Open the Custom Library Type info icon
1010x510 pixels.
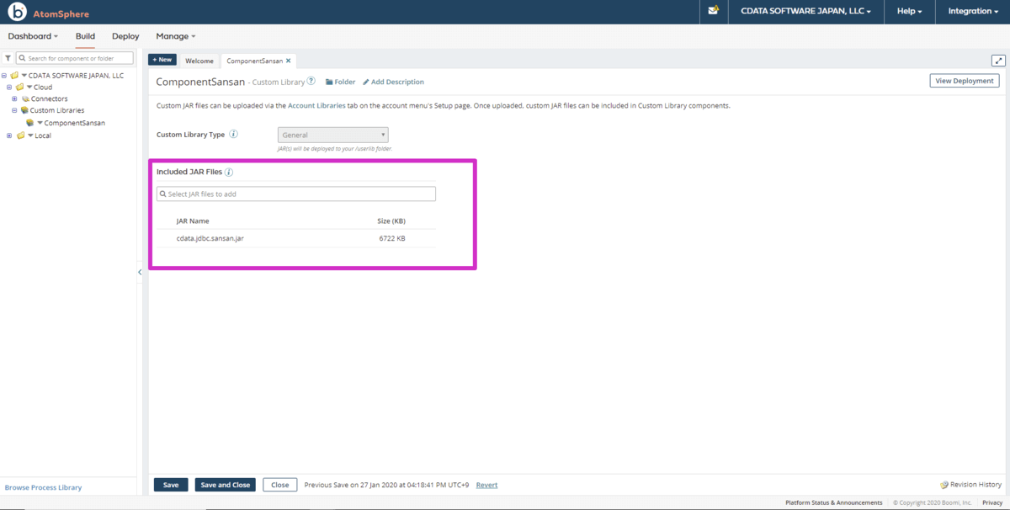(233, 135)
